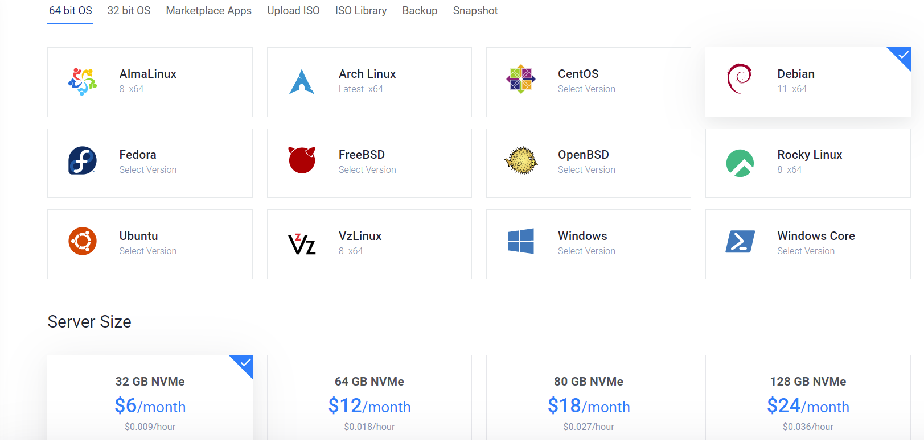Screen dimensions: 924x443
Task: Select the VzLinux name label
Action: pos(360,236)
